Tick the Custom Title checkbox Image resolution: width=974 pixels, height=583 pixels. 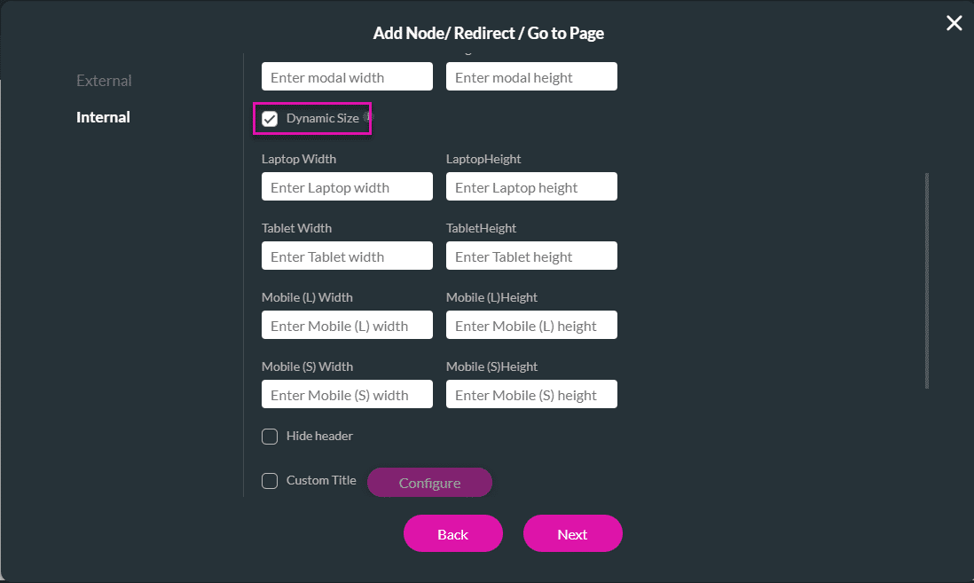pos(270,481)
